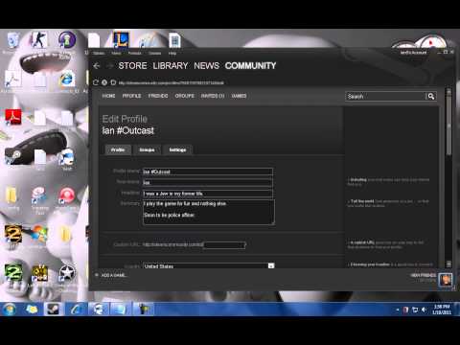Go to the STORE section
The width and height of the screenshot is (460, 345).
(x=132, y=66)
